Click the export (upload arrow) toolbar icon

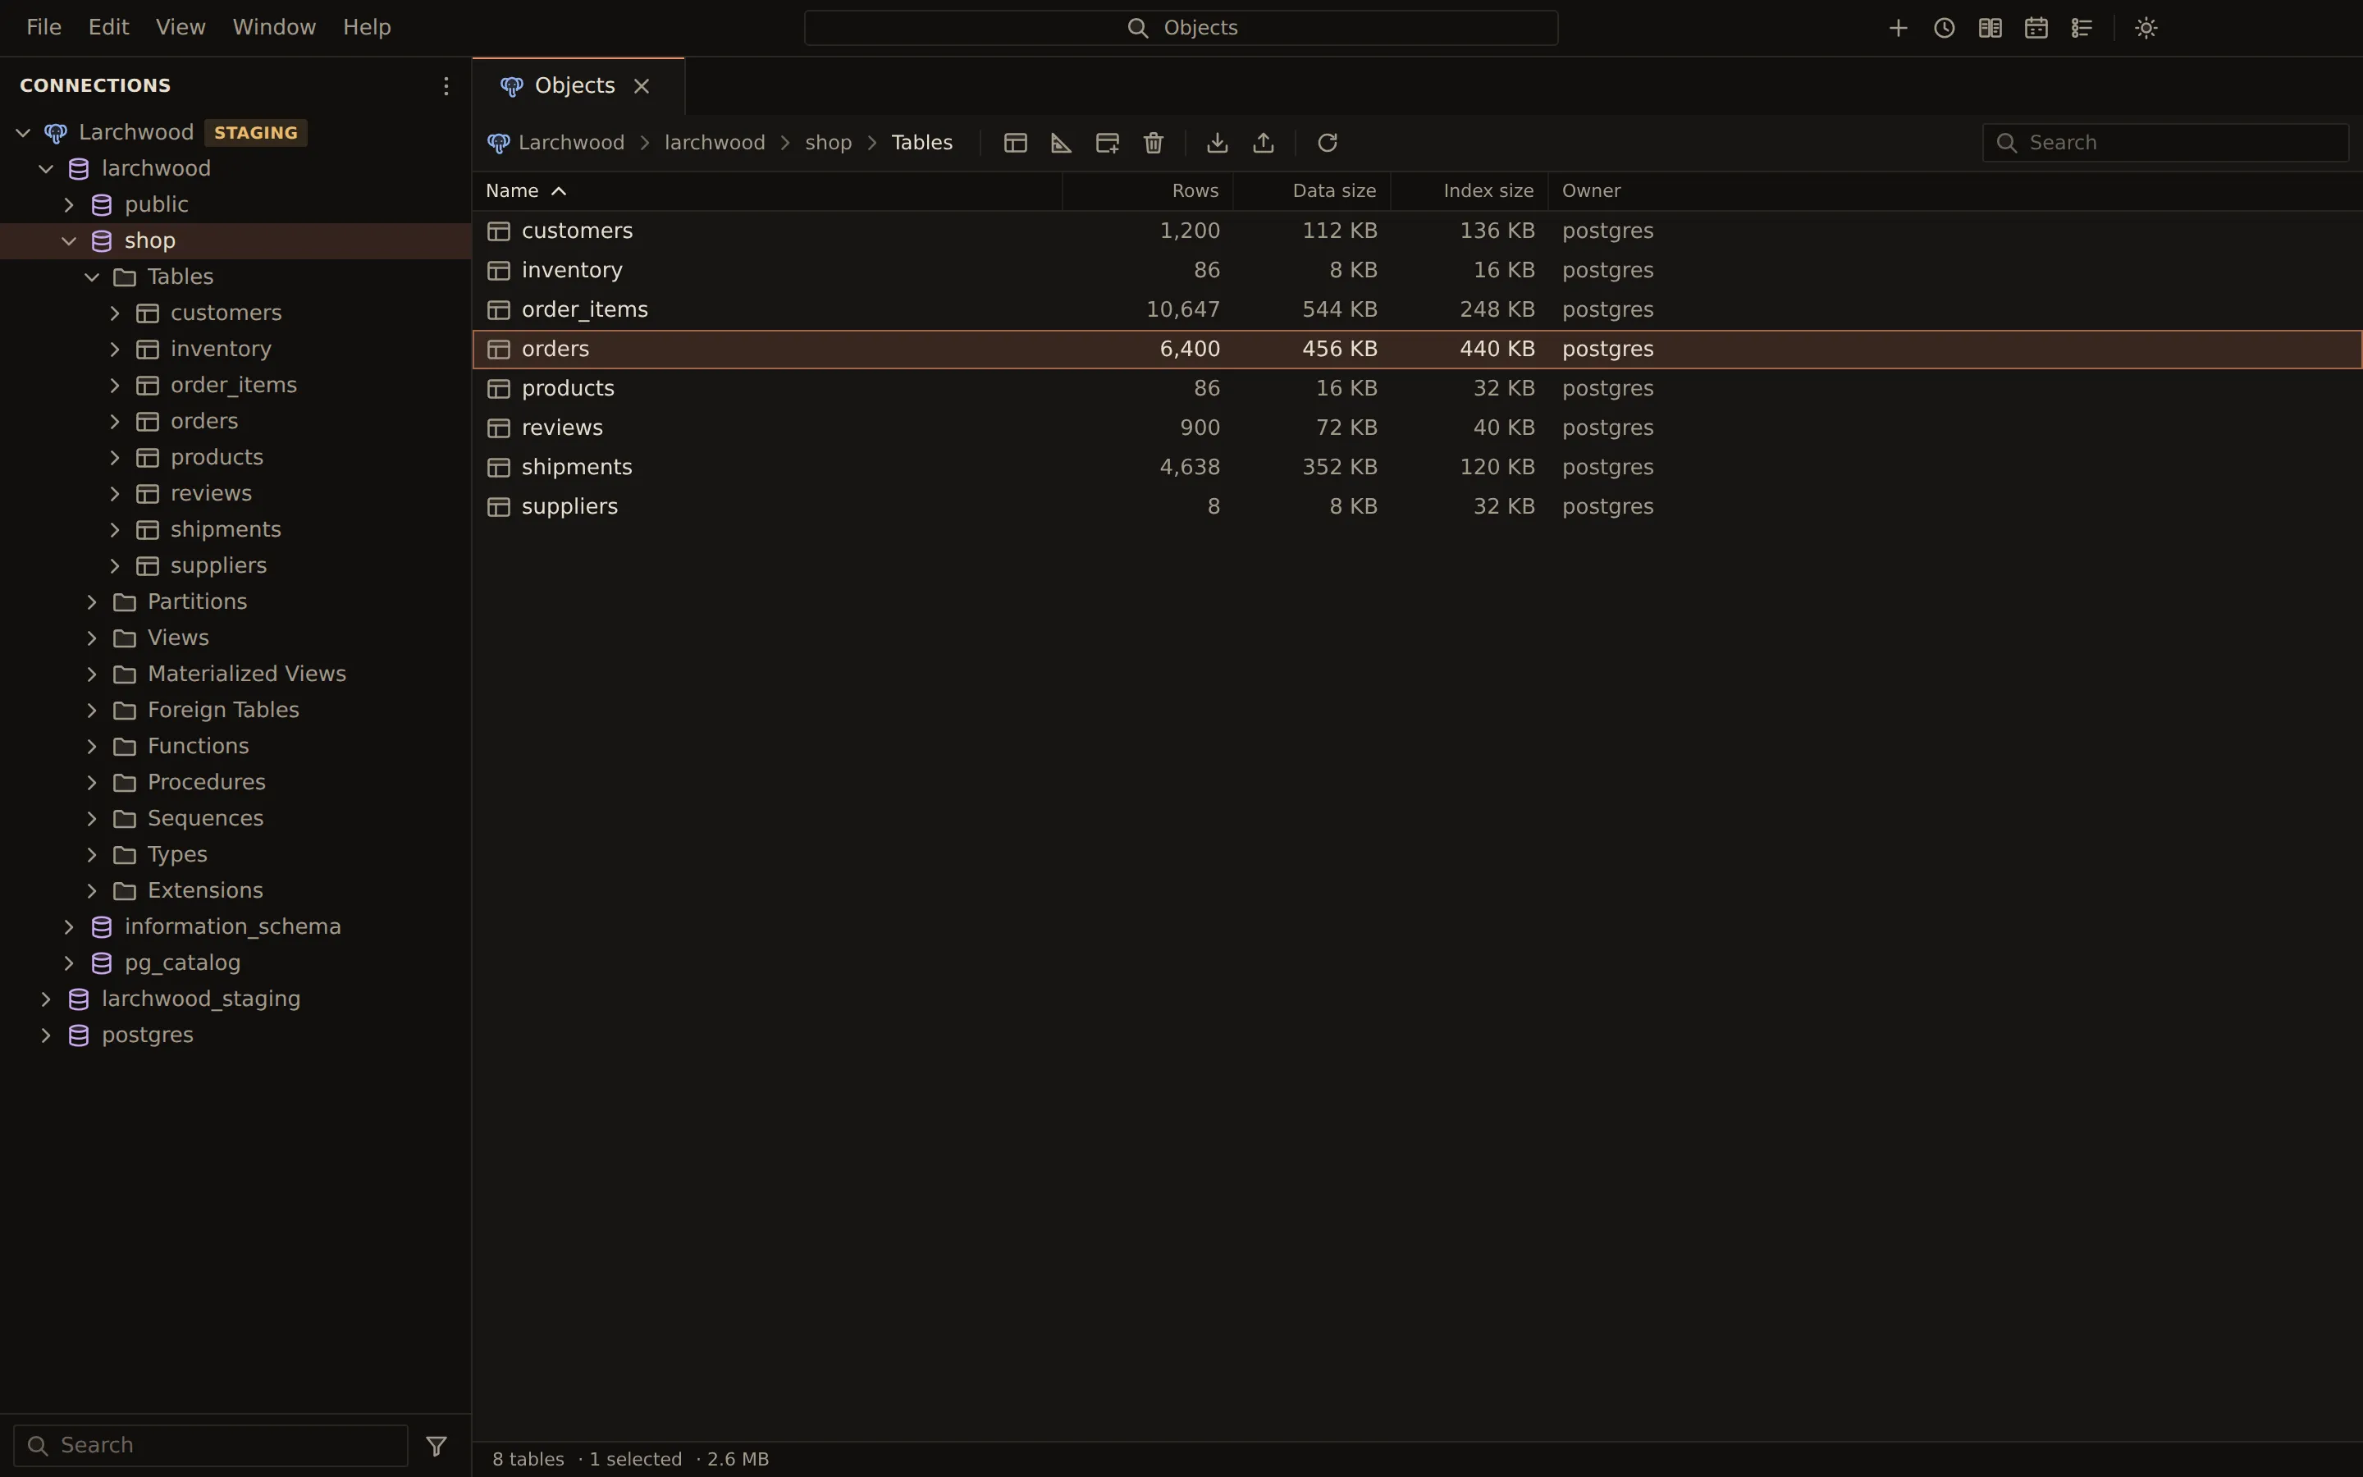click(x=1263, y=143)
